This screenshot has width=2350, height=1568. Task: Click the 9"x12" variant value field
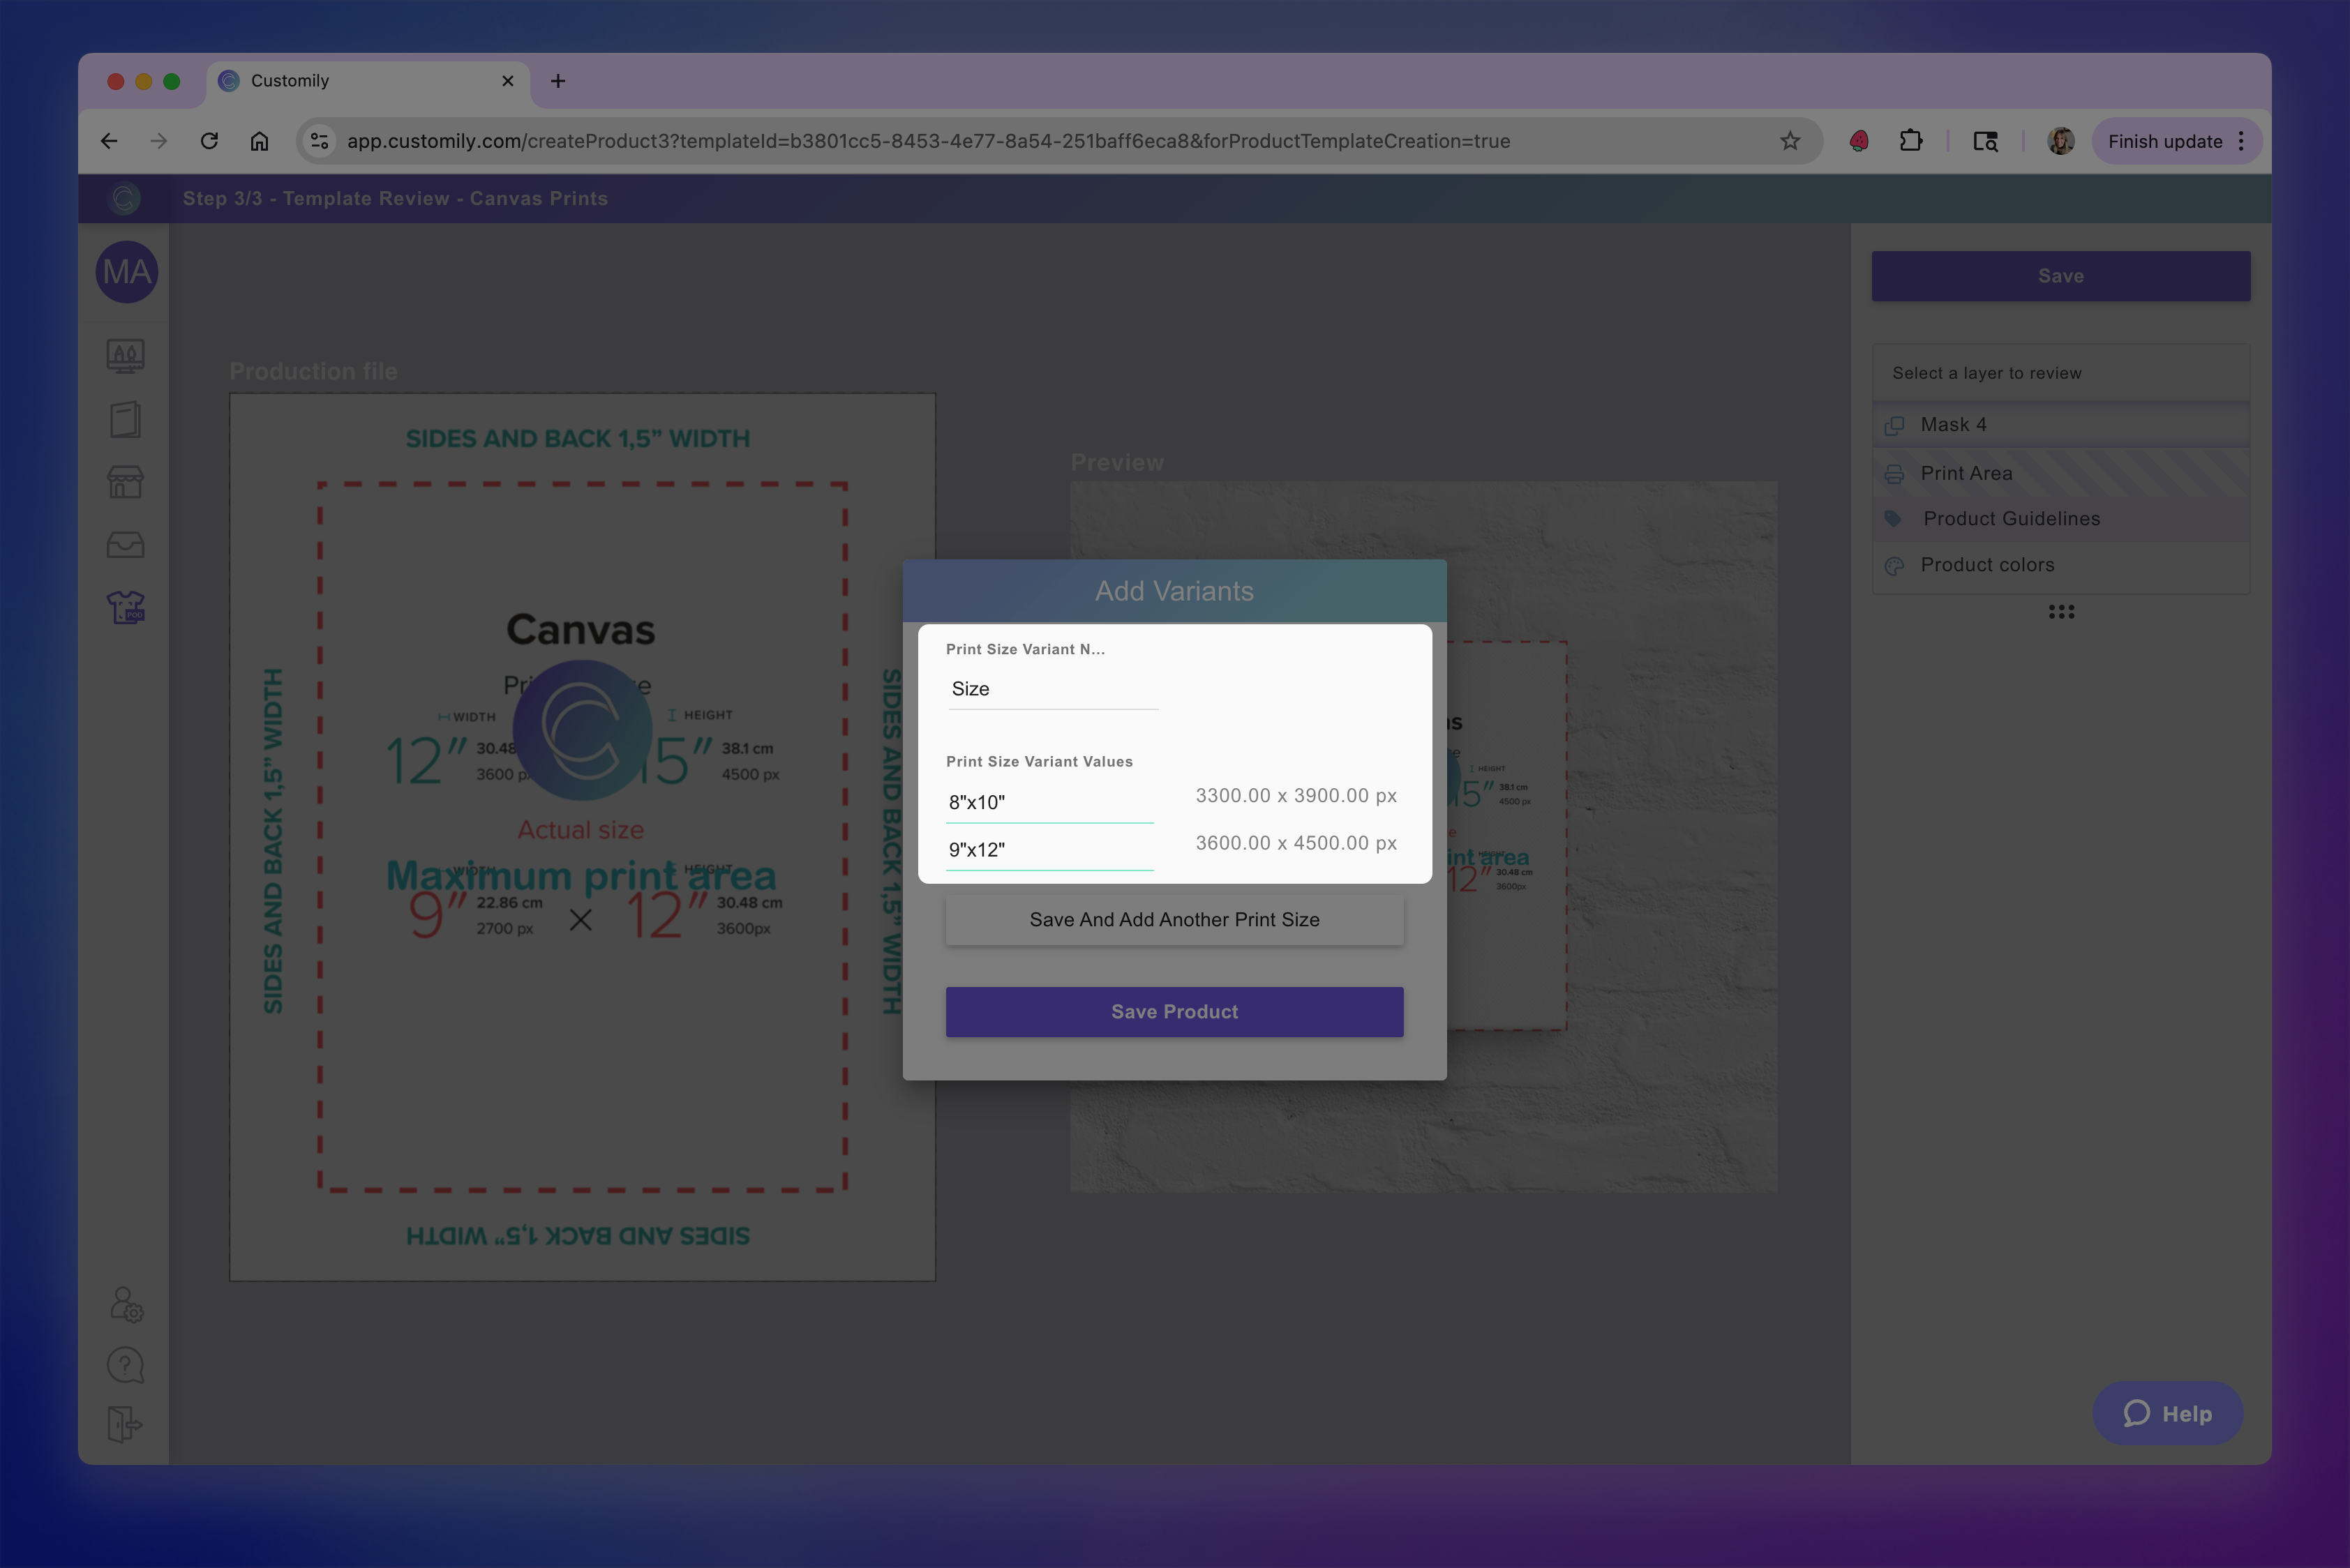point(1049,850)
